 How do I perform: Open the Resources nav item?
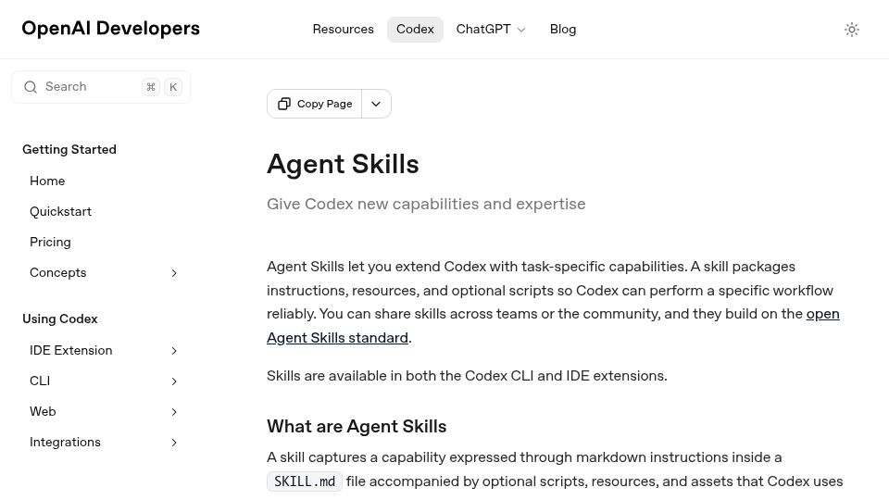pos(343,30)
